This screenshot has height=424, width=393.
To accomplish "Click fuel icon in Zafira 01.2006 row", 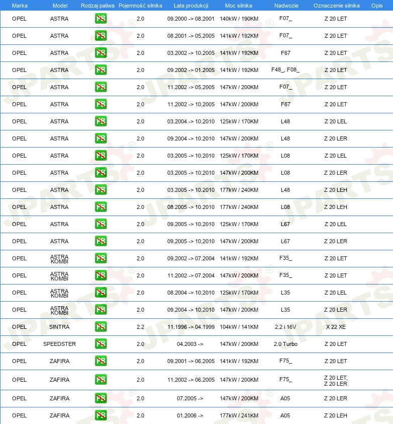I will (x=101, y=415).
